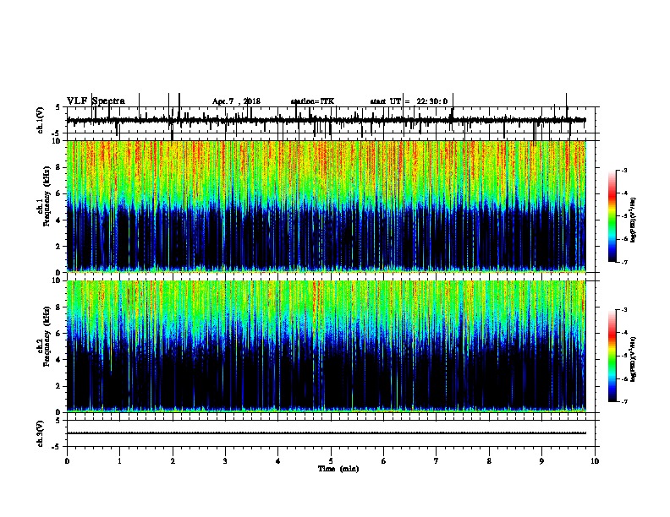Screen dimensions: 670x517
Task: Select the date text "Apr. 7, 2018"
Action: pos(236,101)
